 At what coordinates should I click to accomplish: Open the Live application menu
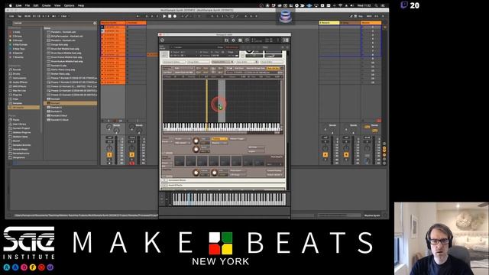[x=18, y=5]
